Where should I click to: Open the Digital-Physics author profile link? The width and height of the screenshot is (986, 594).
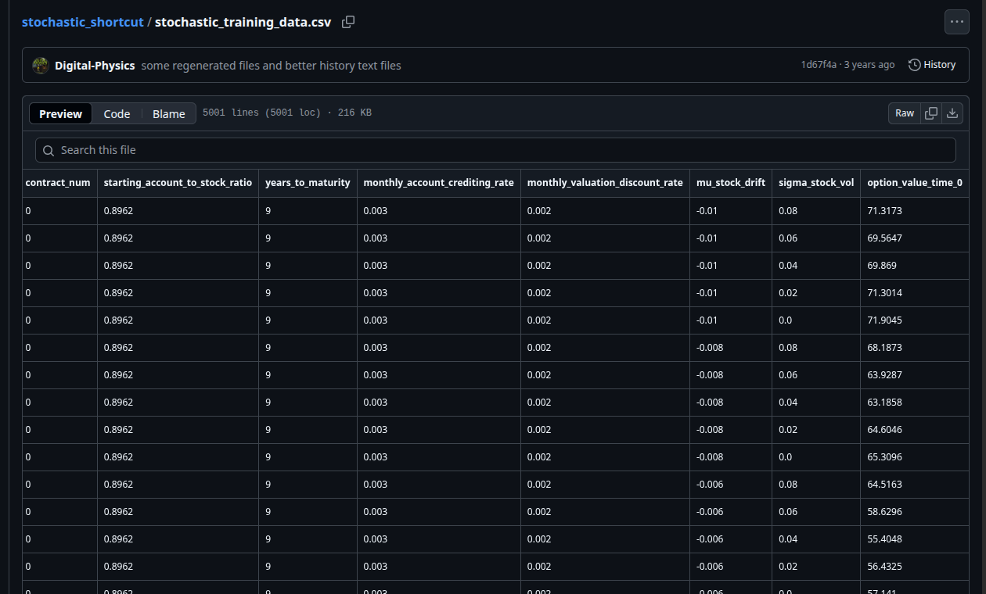tap(95, 66)
